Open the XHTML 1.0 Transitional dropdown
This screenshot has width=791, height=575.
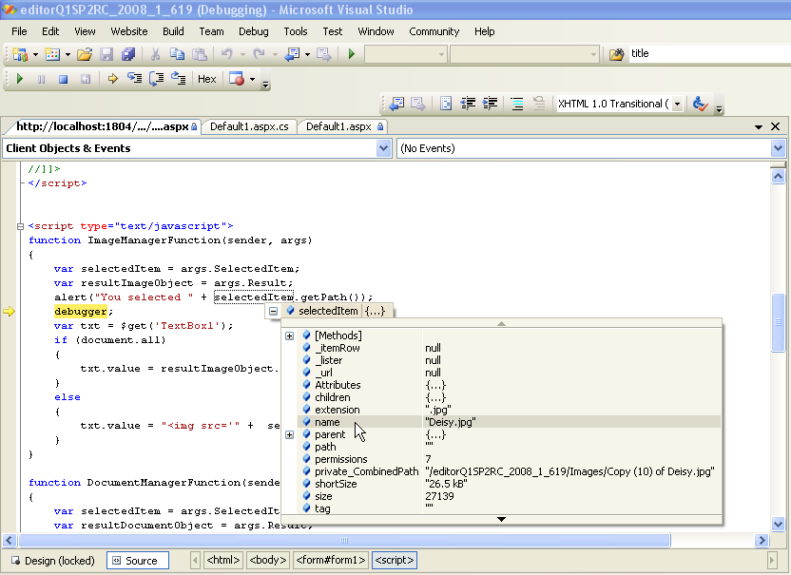[x=677, y=105]
